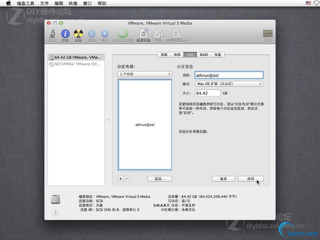
Task: Open the Info (信息) toolbar icon
Action: (65, 34)
